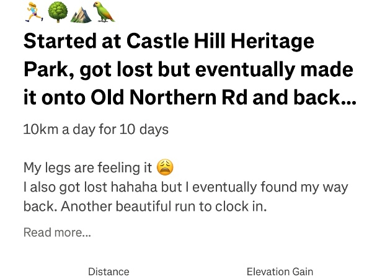Expand description with Read more

[x=57, y=232]
